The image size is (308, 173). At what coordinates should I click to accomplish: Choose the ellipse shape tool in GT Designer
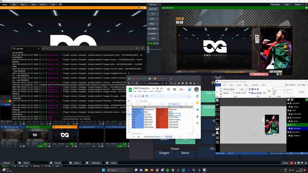coord(217,114)
